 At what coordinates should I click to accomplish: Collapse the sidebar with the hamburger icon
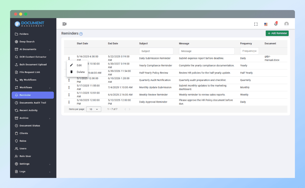pos(64,24)
